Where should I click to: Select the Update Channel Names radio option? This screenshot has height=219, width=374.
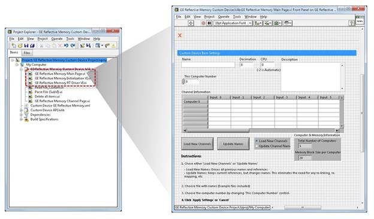pyautogui.click(x=257, y=146)
